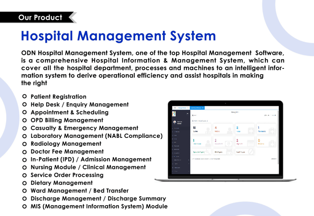Close the blue active tab with its X

(203, 108)
